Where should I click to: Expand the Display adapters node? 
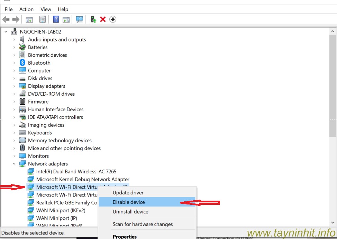[x=14, y=86]
